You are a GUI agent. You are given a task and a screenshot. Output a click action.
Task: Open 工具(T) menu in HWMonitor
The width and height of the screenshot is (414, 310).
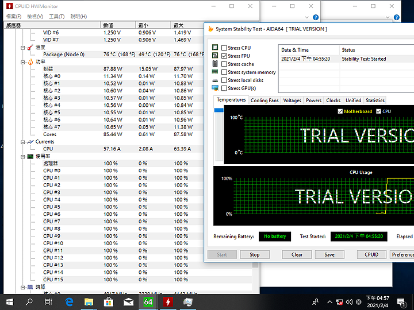click(x=57, y=16)
